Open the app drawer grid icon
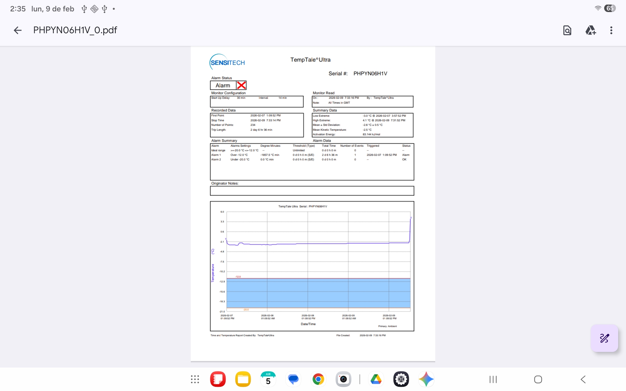The image size is (626, 391). point(195,379)
